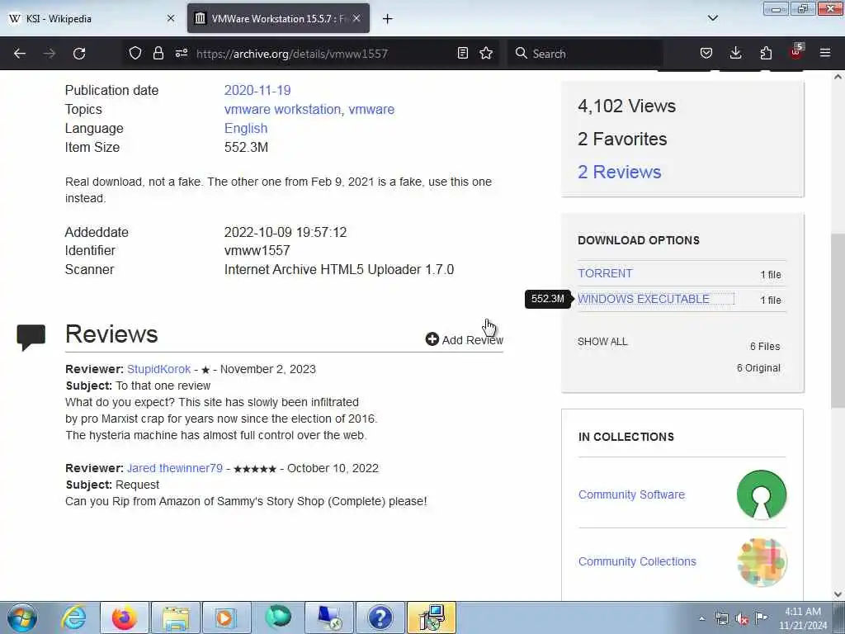
Task: Open the standalone vmware topic link
Action: (x=371, y=109)
